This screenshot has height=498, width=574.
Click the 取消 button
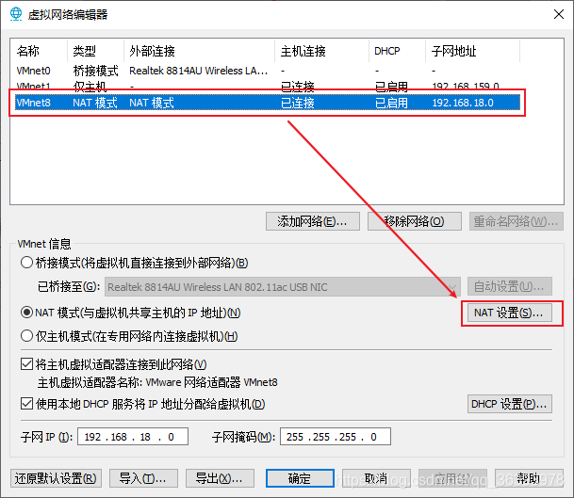[x=376, y=478]
